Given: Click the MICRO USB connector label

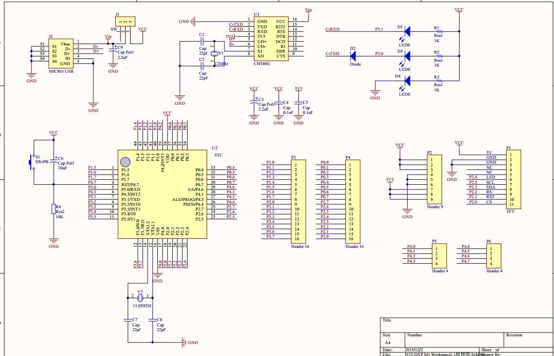Looking at the screenshot, I should coord(61,71).
